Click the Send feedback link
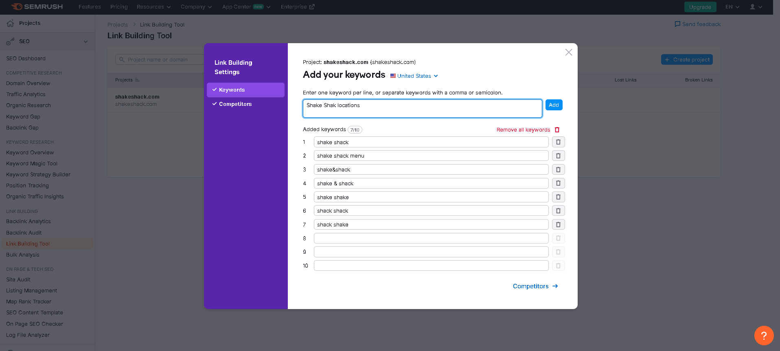The height and width of the screenshot is (351, 780). tap(697, 24)
